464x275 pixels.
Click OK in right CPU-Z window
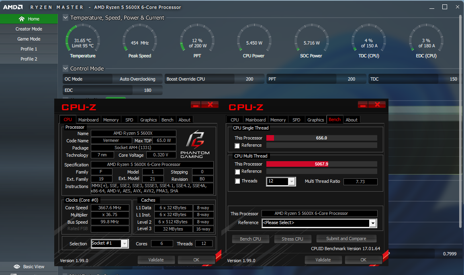tap(364, 260)
